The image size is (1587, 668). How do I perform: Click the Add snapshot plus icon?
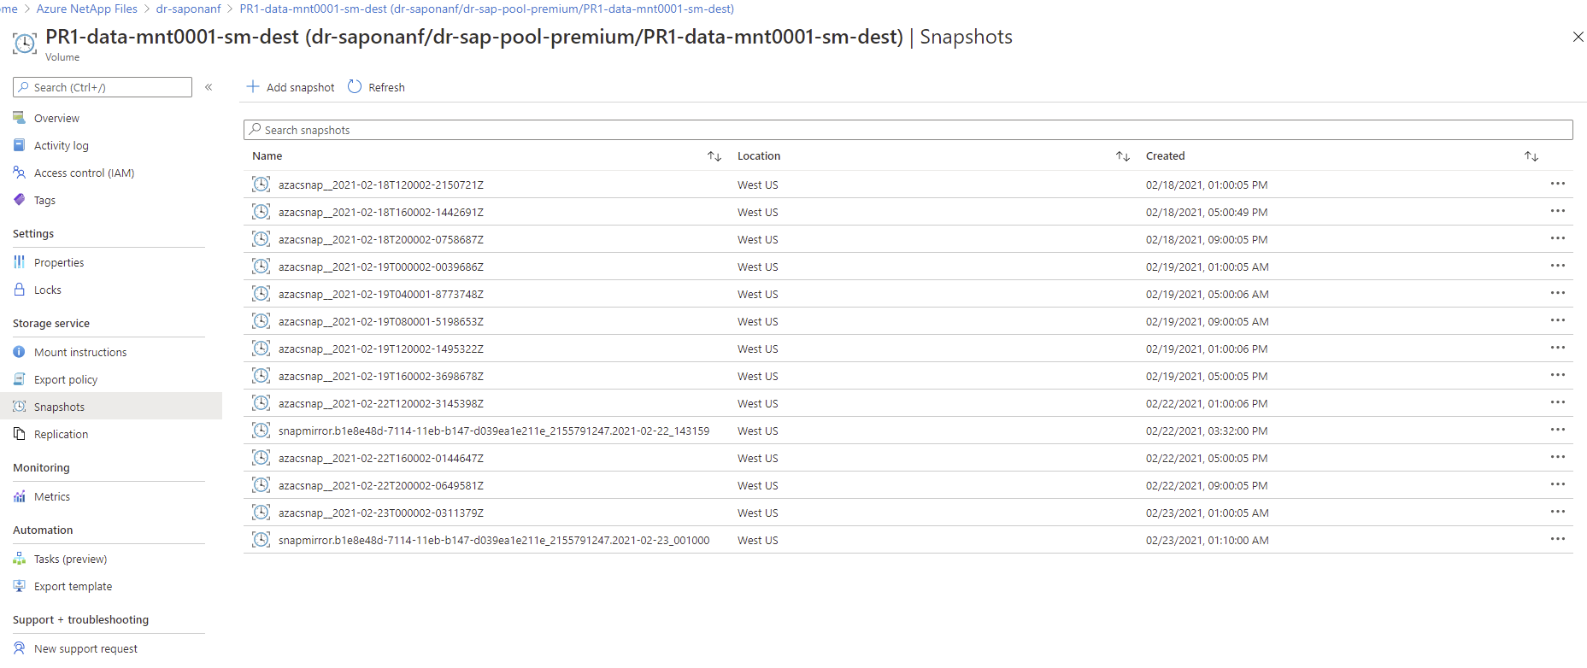click(x=253, y=86)
